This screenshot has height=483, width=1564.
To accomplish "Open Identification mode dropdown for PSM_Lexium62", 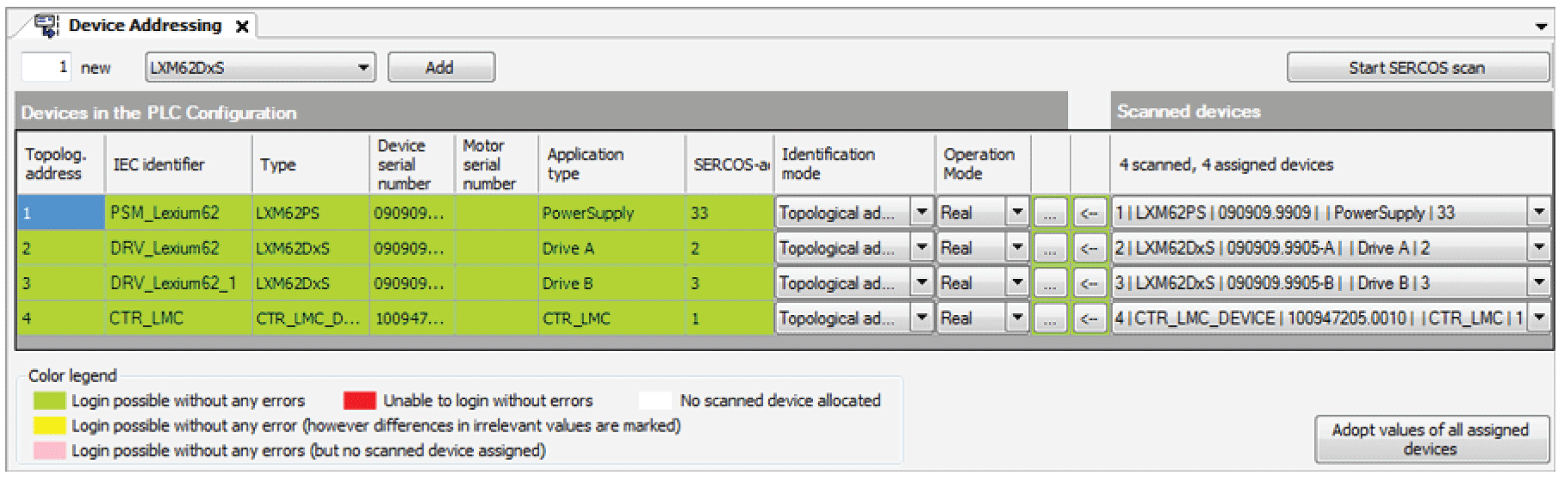I will point(922,212).
